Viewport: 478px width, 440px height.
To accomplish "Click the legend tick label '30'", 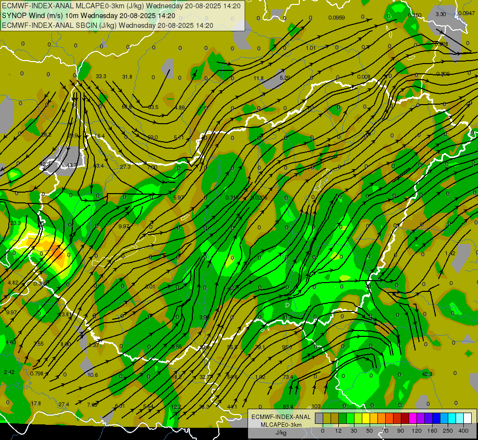I will (354, 431).
